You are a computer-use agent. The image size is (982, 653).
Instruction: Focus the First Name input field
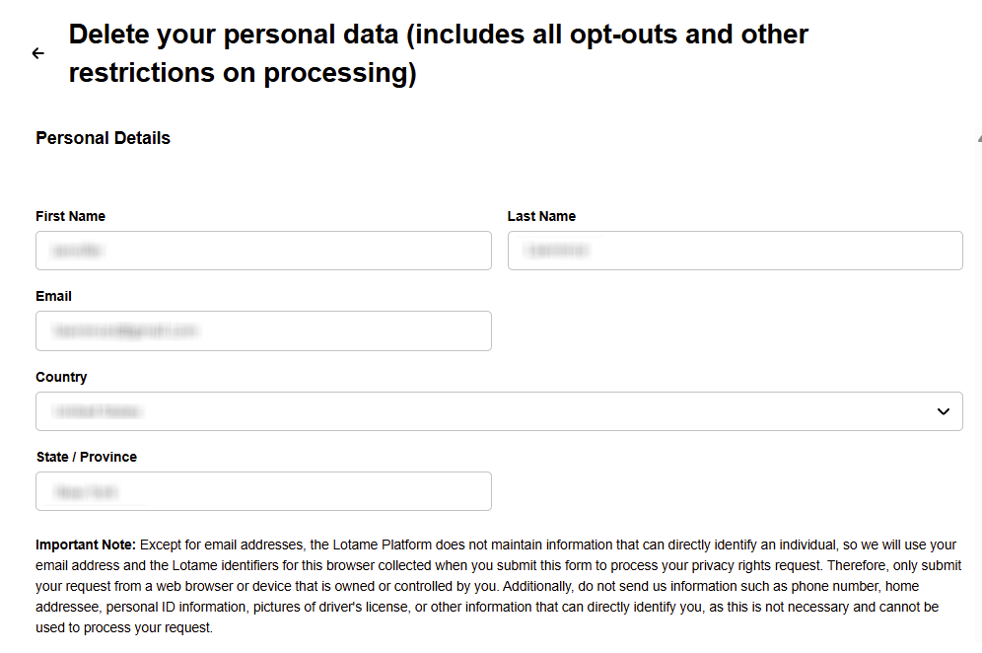tap(263, 251)
